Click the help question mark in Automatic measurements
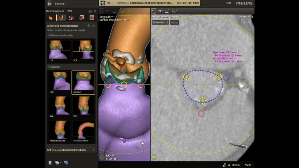The height and width of the screenshot is (168, 299). point(88,26)
